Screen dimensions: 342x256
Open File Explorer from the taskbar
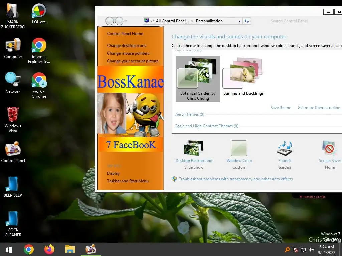click(70, 249)
